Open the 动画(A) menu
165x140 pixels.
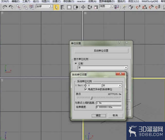[x=92, y=1]
